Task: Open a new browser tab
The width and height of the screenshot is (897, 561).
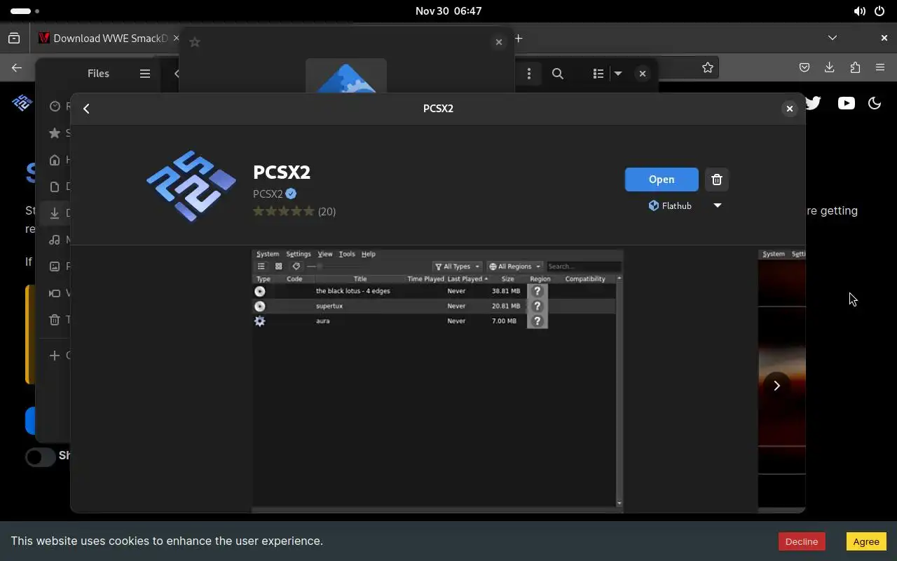Action: [519, 39]
